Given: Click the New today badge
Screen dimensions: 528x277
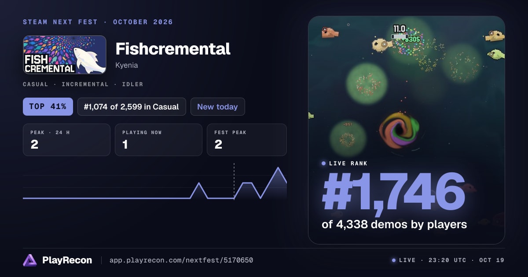Looking at the screenshot, I should point(217,106).
